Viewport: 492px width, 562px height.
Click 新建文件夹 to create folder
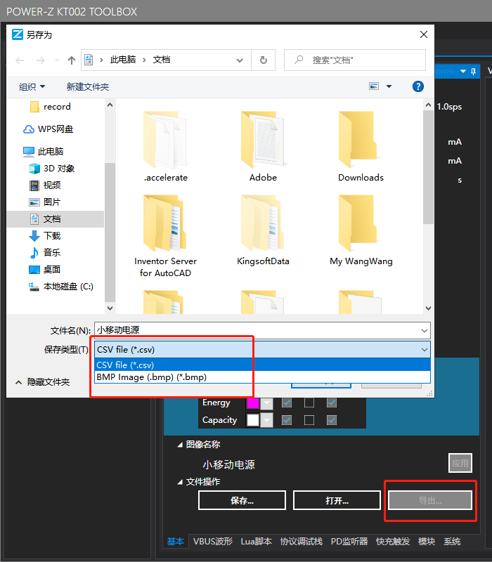[87, 86]
